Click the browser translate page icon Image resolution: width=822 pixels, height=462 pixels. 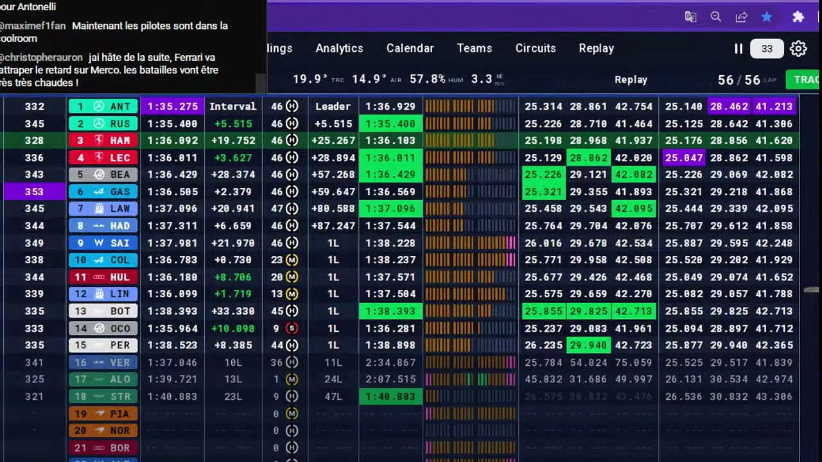click(690, 17)
